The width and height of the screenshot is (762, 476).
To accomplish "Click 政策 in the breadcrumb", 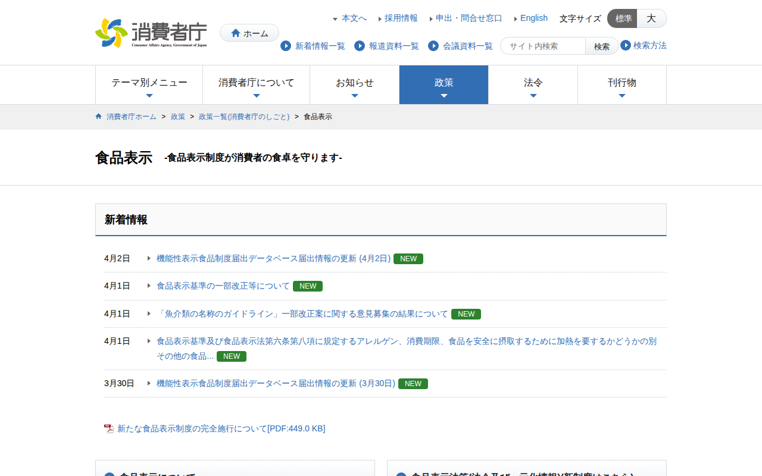I will 178,117.
